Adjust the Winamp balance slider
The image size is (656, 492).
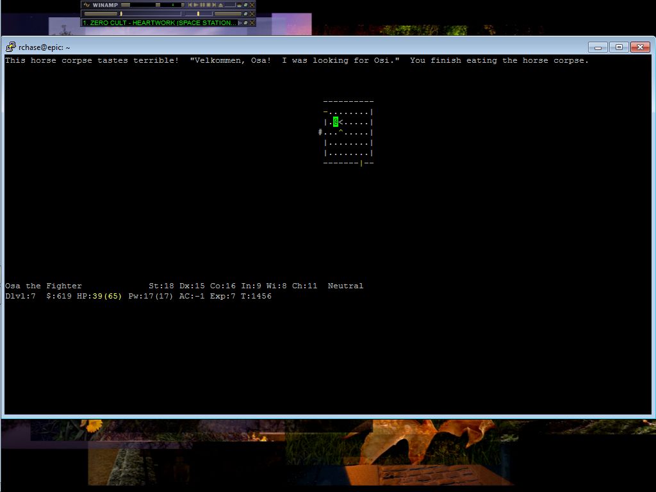tap(198, 13)
